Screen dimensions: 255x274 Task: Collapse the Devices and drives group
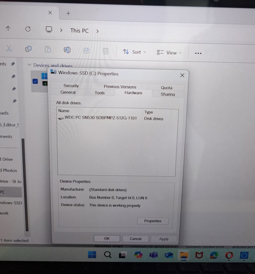29,65
